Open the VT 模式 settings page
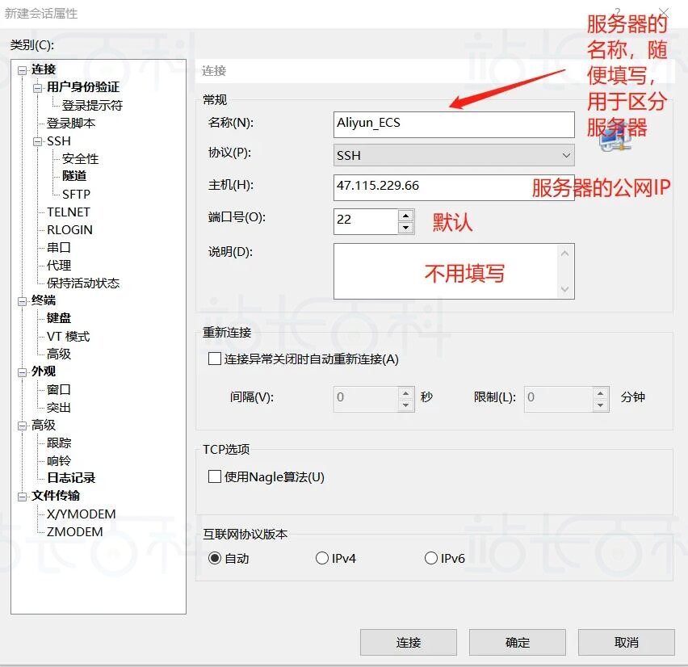688x667 pixels. click(68, 336)
